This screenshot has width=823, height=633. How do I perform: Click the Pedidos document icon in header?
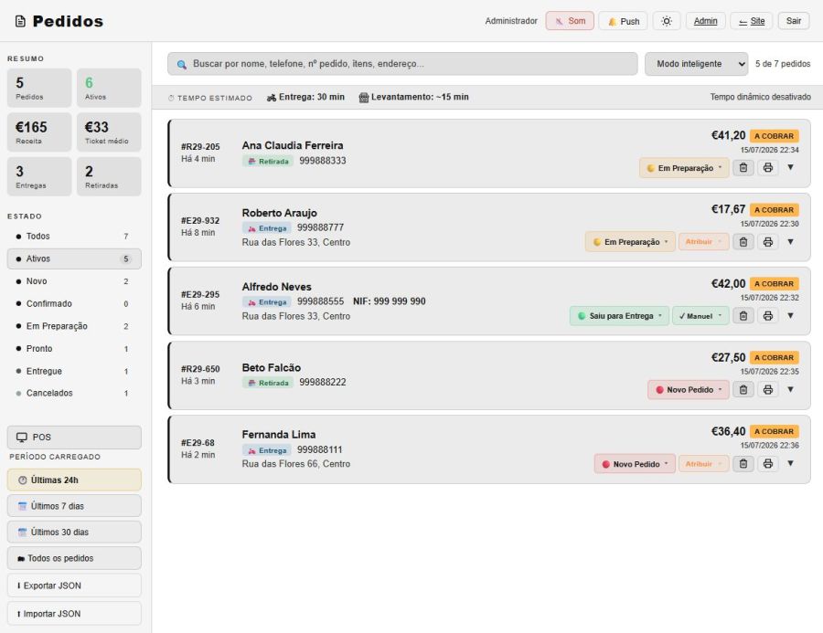coord(20,22)
